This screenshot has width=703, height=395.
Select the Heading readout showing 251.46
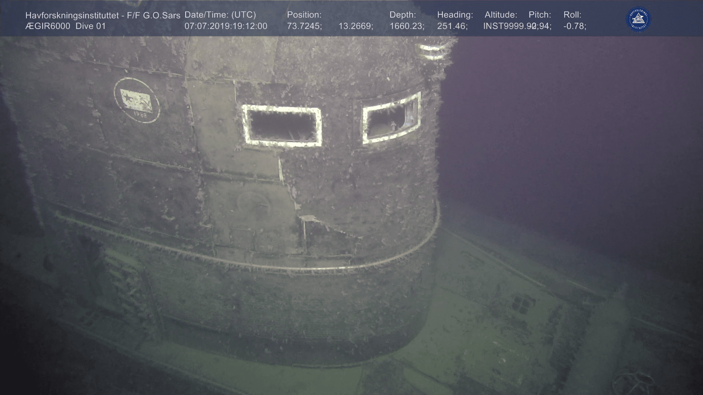coord(453,26)
